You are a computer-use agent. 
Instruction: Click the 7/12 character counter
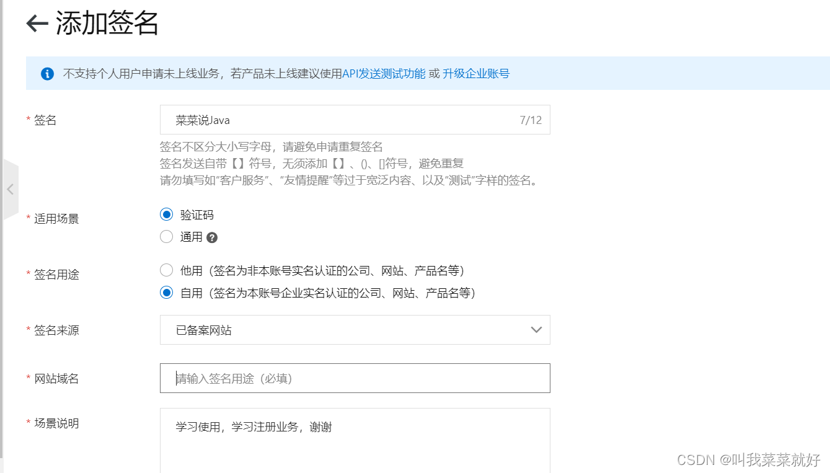tap(531, 120)
